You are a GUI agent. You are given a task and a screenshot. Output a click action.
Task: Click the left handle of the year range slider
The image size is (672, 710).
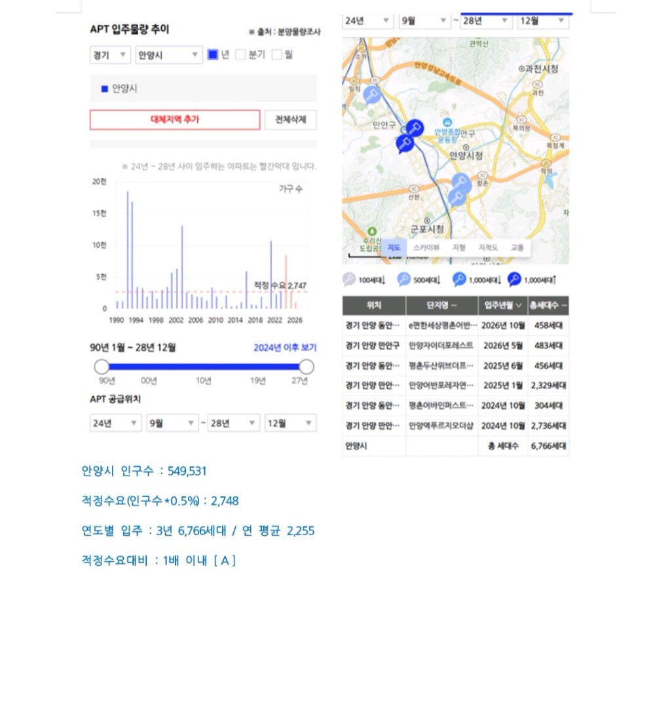pyautogui.click(x=102, y=367)
